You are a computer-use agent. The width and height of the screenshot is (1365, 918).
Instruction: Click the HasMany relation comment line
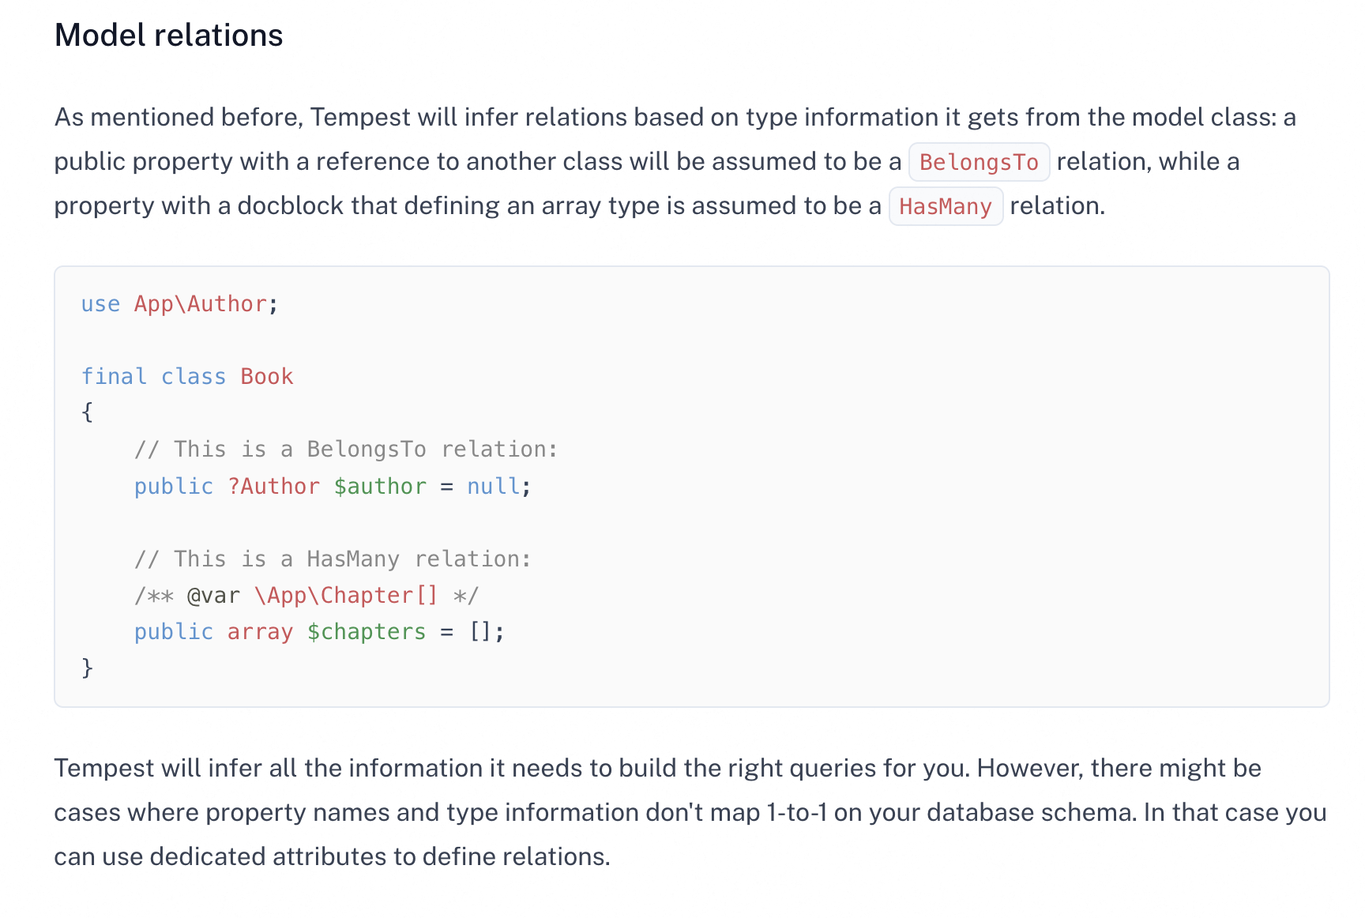coord(333,559)
